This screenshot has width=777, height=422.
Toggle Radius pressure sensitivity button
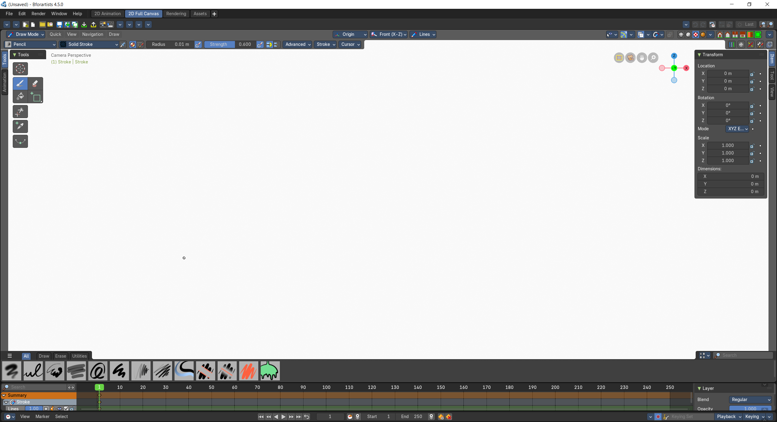click(198, 45)
